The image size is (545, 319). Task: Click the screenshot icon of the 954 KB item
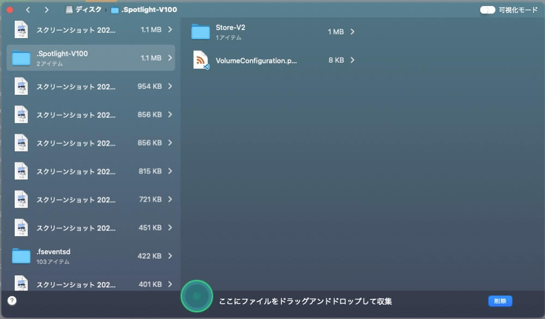pos(21,86)
